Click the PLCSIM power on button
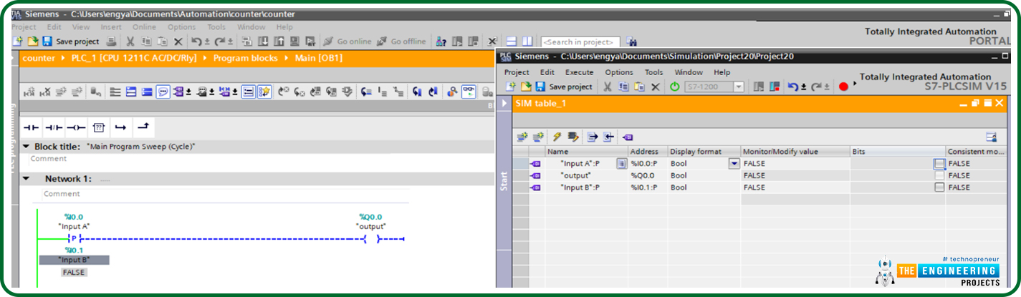Image resolution: width=1021 pixels, height=297 pixels. pyautogui.click(x=675, y=87)
